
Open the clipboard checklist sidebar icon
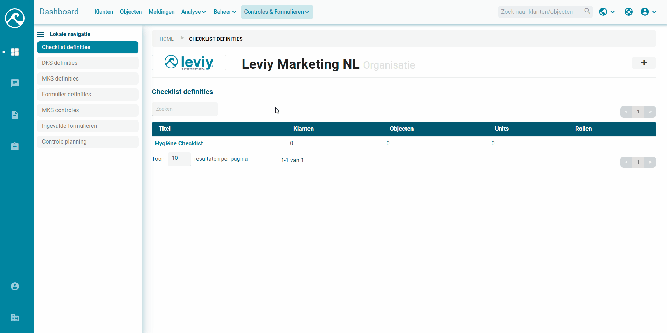[x=15, y=146]
